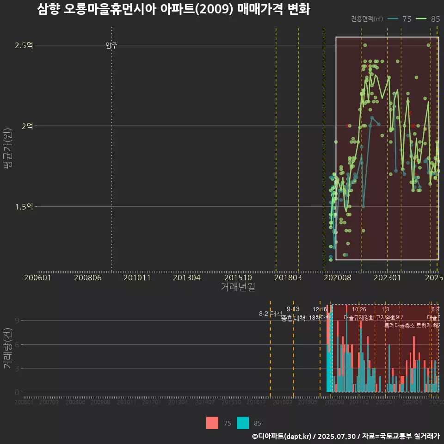This screenshot has width=444, height=444.
Task: Click the 202008 x-axis label on price chart
Action: [338, 277]
